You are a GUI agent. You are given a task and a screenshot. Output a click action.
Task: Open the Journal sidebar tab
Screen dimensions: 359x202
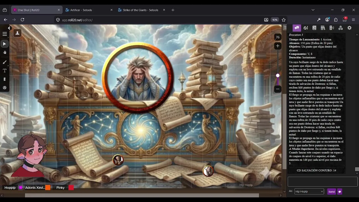coord(314,28)
